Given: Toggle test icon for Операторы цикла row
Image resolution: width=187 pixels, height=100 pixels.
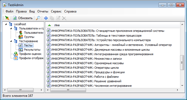Looking at the screenshot, I should (48, 68).
